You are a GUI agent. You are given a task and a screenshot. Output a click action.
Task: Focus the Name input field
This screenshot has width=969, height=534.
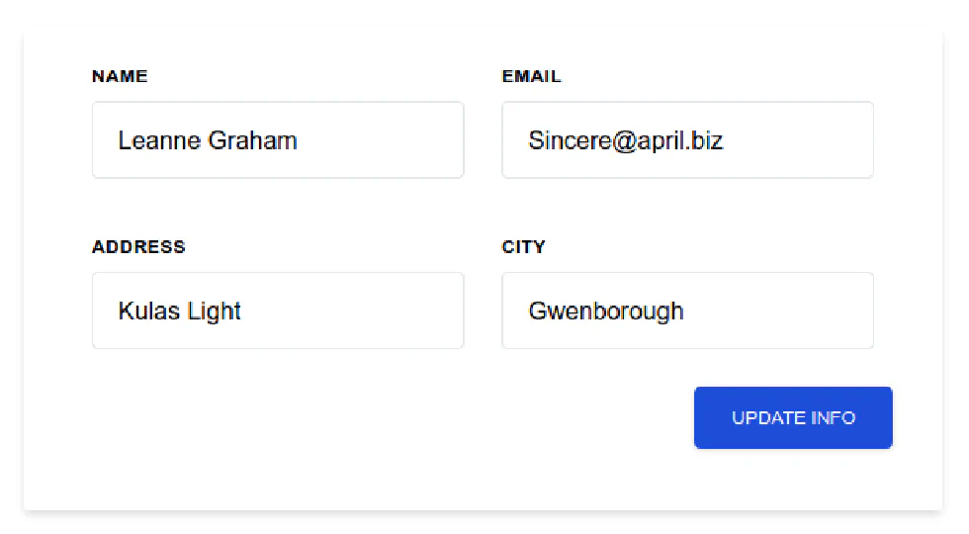click(x=278, y=140)
